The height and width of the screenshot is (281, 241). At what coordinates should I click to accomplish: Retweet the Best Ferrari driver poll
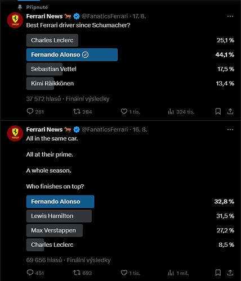point(82,112)
